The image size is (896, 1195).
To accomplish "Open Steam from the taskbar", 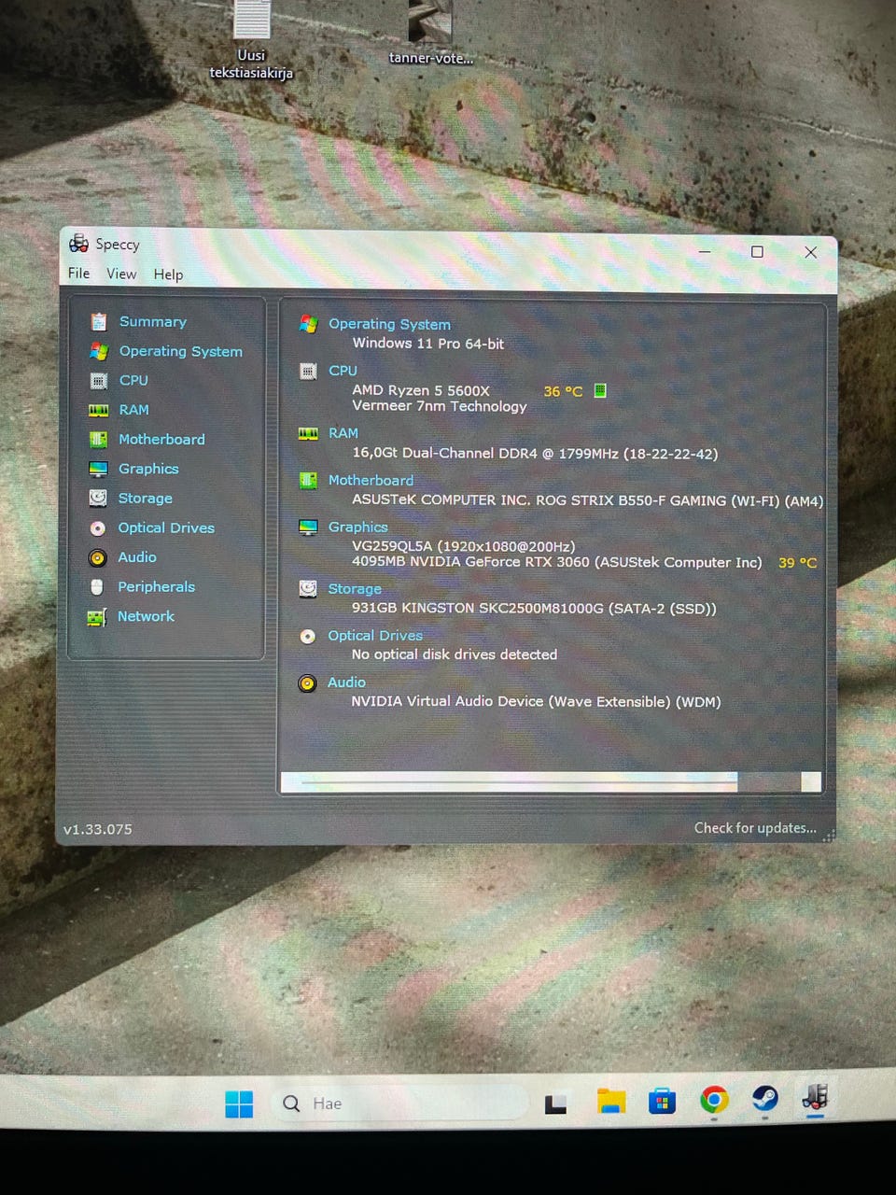I will 765,1099.
